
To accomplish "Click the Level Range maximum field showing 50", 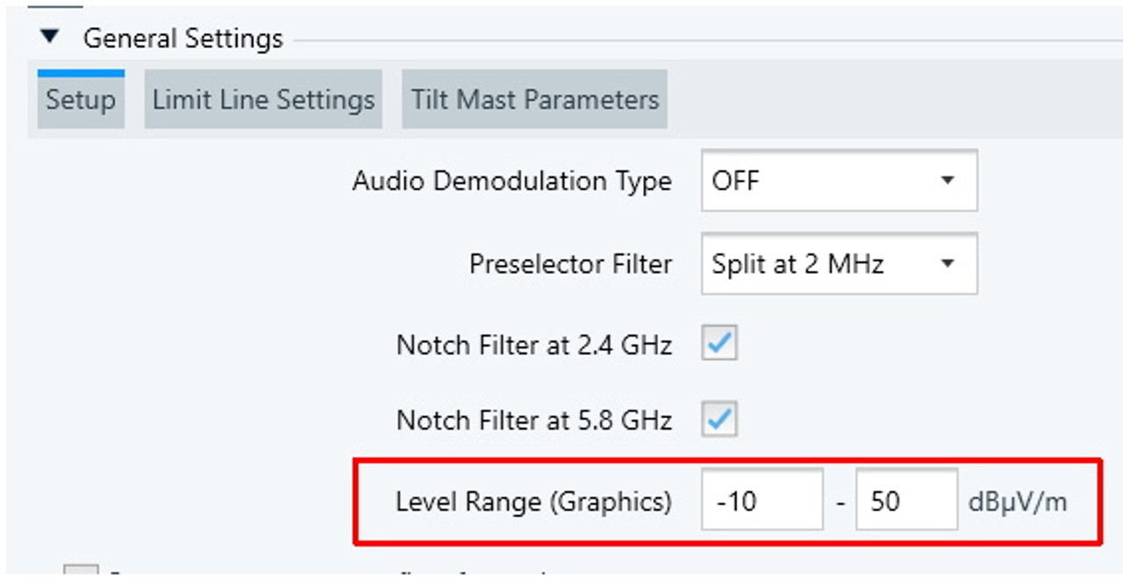I will coord(905,501).
